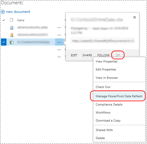Screen dimensions: 147x144
Task: Choose Check Out from the menu
Action: tap(103, 87)
